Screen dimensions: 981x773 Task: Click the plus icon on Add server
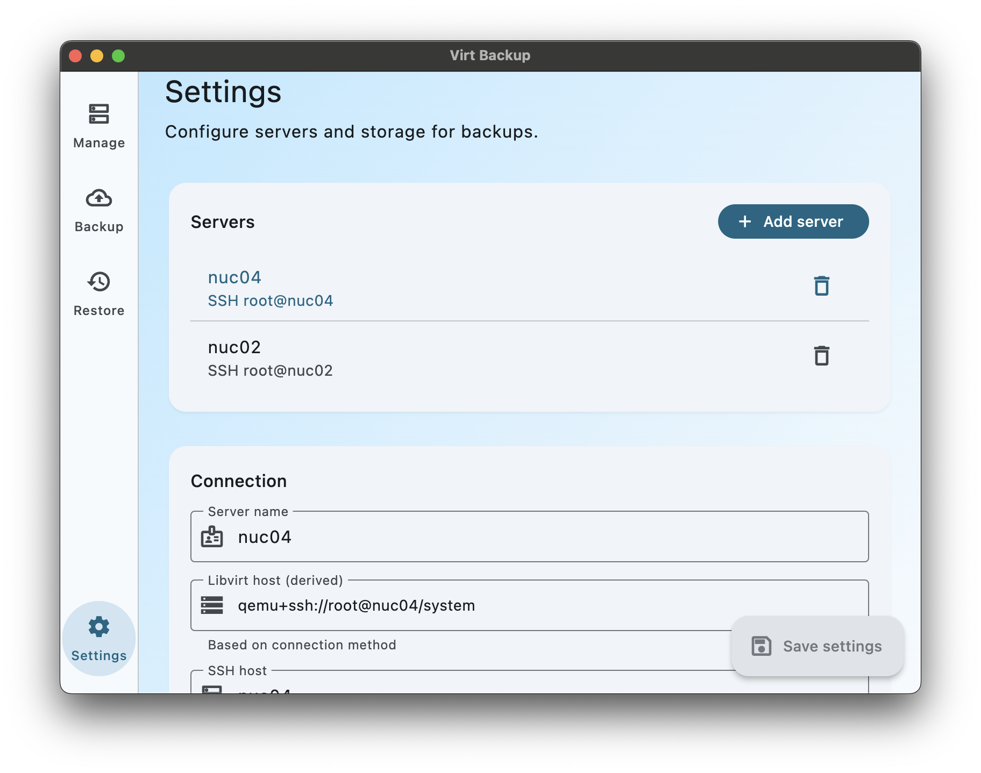point(745,221)
